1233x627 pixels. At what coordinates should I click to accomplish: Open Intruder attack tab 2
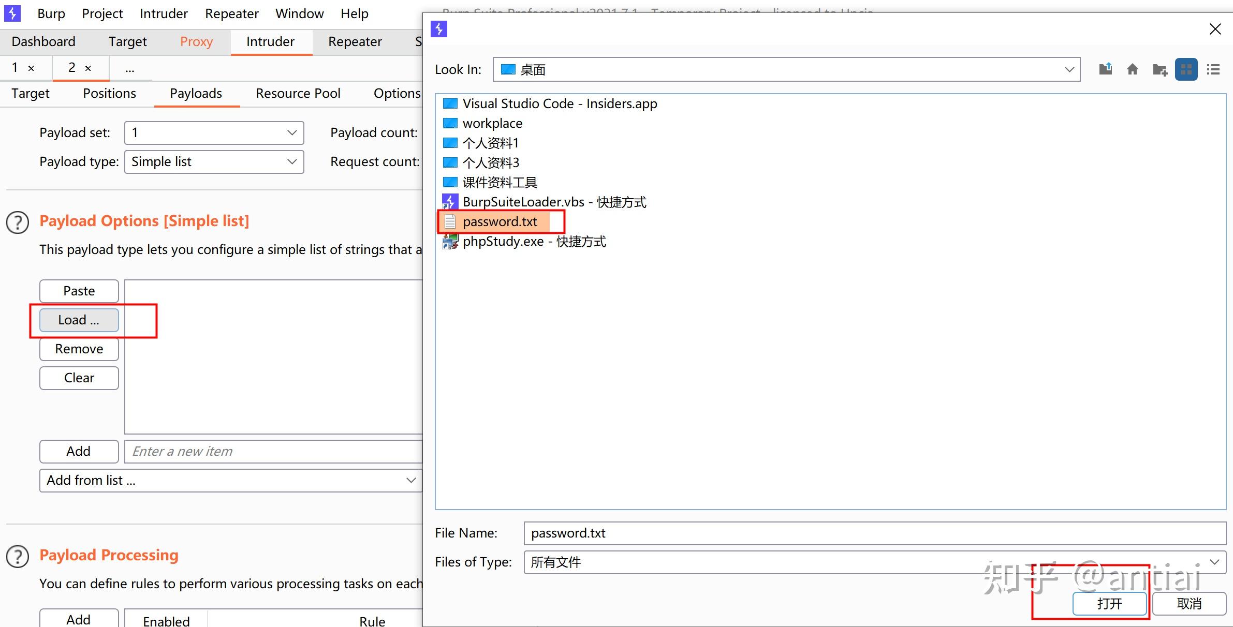(72, 68)
